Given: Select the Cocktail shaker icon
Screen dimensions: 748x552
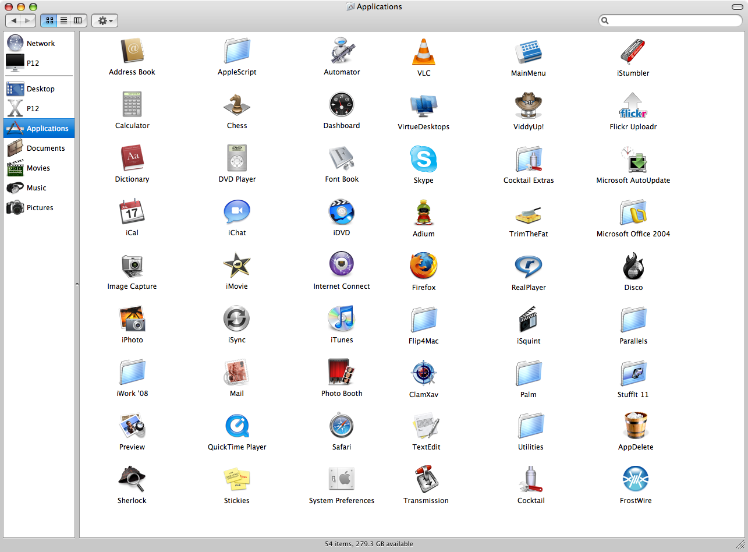Looking at the screenshot, I should pos(531,480).
